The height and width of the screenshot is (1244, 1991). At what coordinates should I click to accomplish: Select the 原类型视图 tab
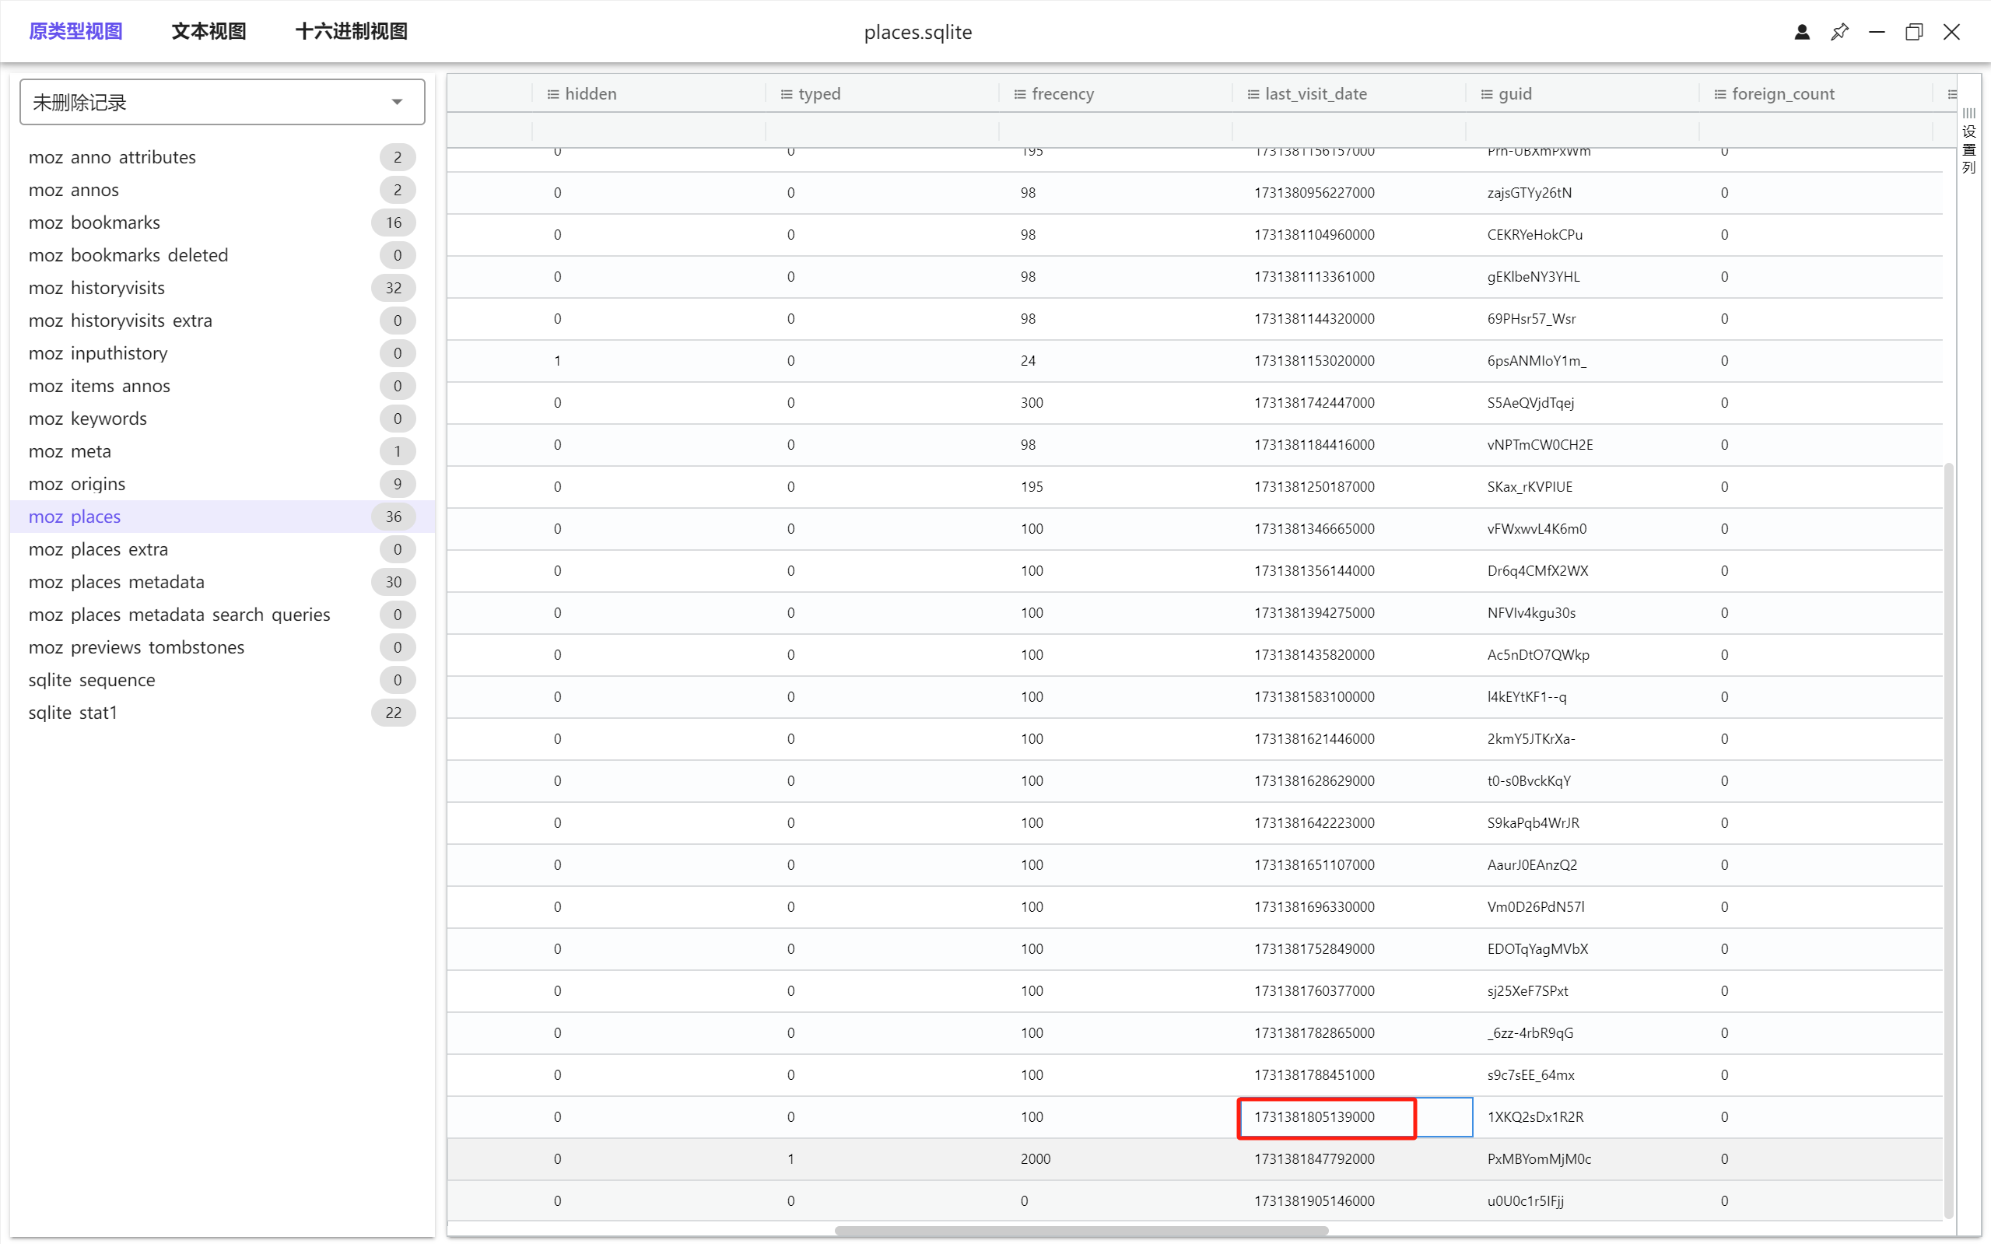tap(75, 31)
